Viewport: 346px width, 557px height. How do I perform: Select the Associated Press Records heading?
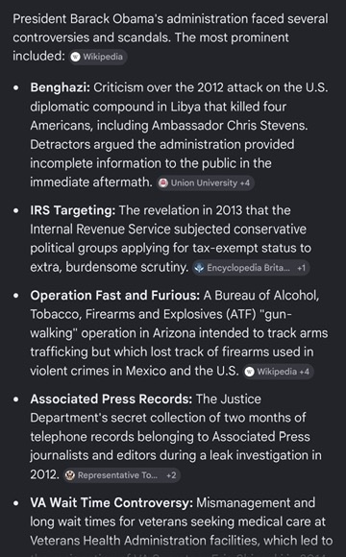click(x=111, y=399)
